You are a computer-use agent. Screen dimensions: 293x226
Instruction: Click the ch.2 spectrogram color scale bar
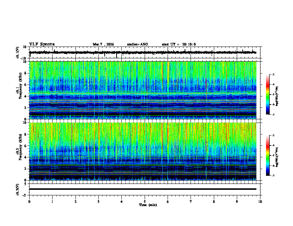[x=267, y=155]
